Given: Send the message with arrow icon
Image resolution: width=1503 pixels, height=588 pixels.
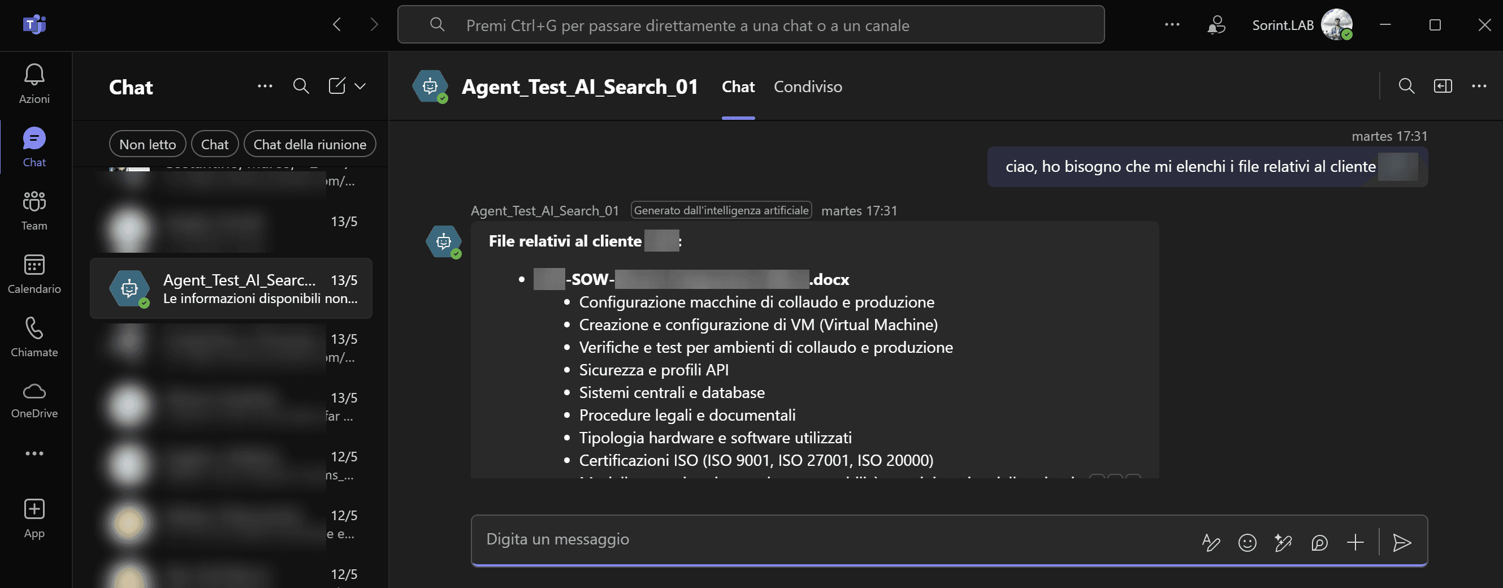Looking at the screenshot, I should [x=1402, y=543].
